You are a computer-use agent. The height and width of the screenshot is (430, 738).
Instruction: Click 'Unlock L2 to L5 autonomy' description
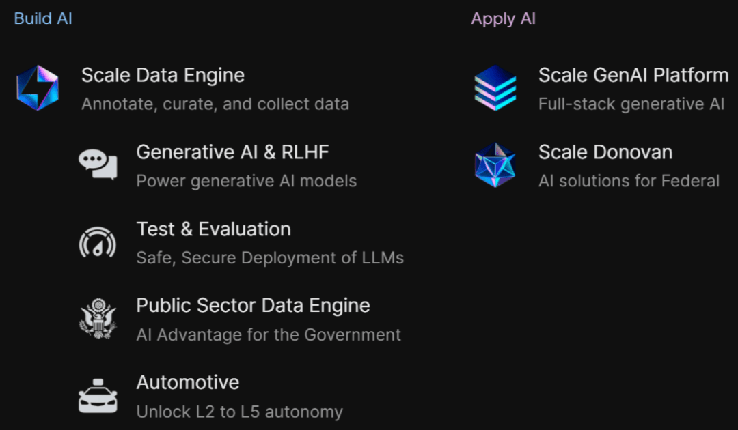point(239,412)
